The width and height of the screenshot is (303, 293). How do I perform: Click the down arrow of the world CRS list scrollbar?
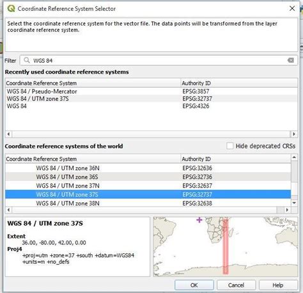(294, 203)
